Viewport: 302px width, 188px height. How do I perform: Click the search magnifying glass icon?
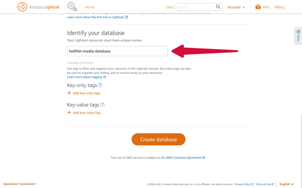coord(218,7)
